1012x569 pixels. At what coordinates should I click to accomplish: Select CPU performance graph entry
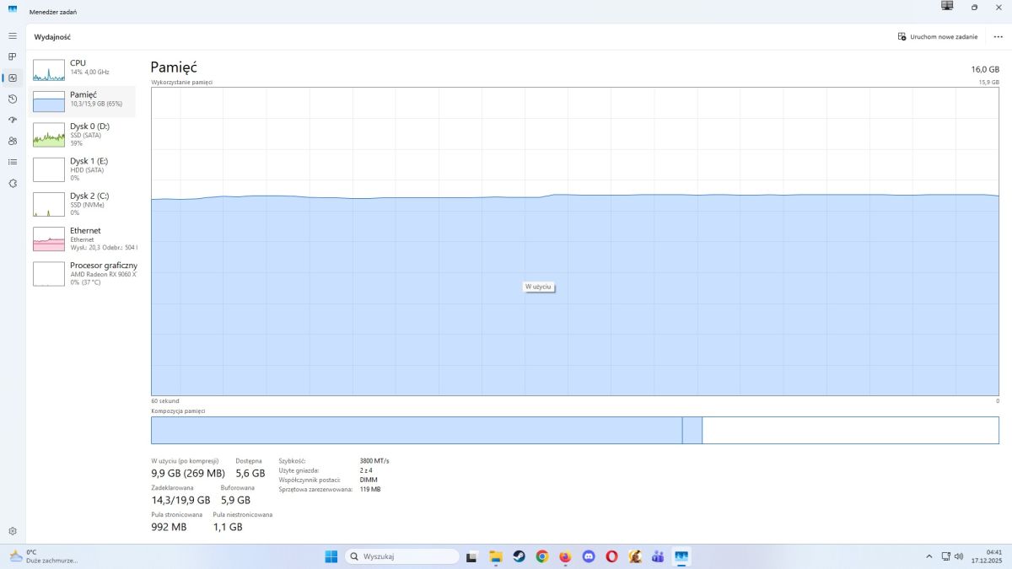[x=83, y=68]
